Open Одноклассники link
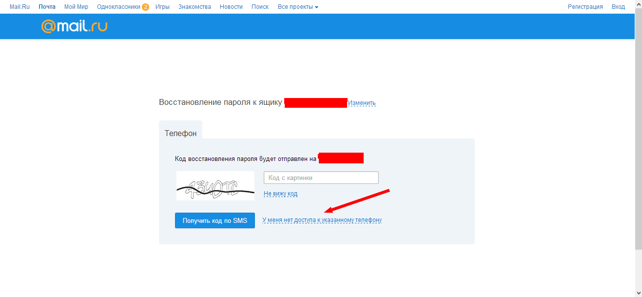642x297 pixels. [118, 7]
